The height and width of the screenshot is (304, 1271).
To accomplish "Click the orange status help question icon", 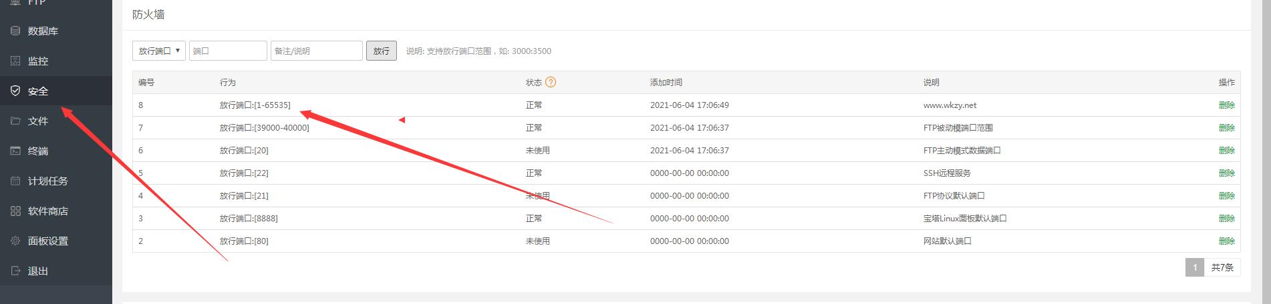I will (x=551, y=83).
